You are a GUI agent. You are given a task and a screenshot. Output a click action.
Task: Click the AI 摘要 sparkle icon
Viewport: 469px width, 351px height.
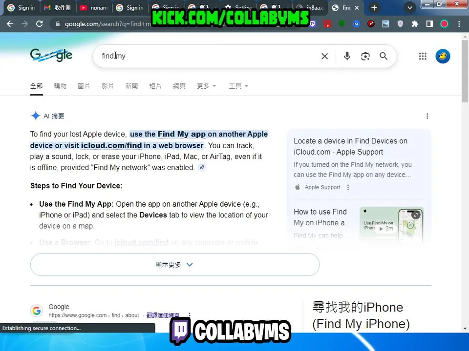coord(36,116)
